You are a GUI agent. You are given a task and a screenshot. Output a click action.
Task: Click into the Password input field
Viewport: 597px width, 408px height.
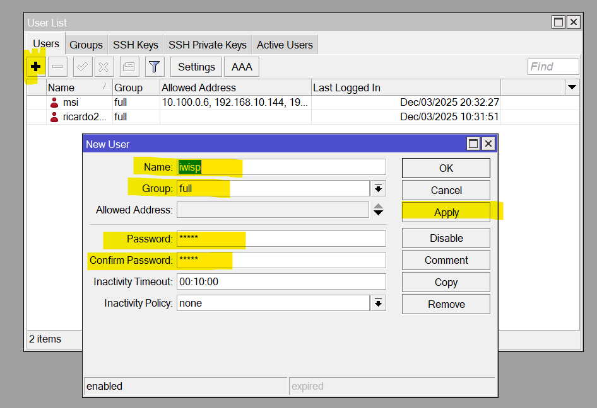click(281, 239)
